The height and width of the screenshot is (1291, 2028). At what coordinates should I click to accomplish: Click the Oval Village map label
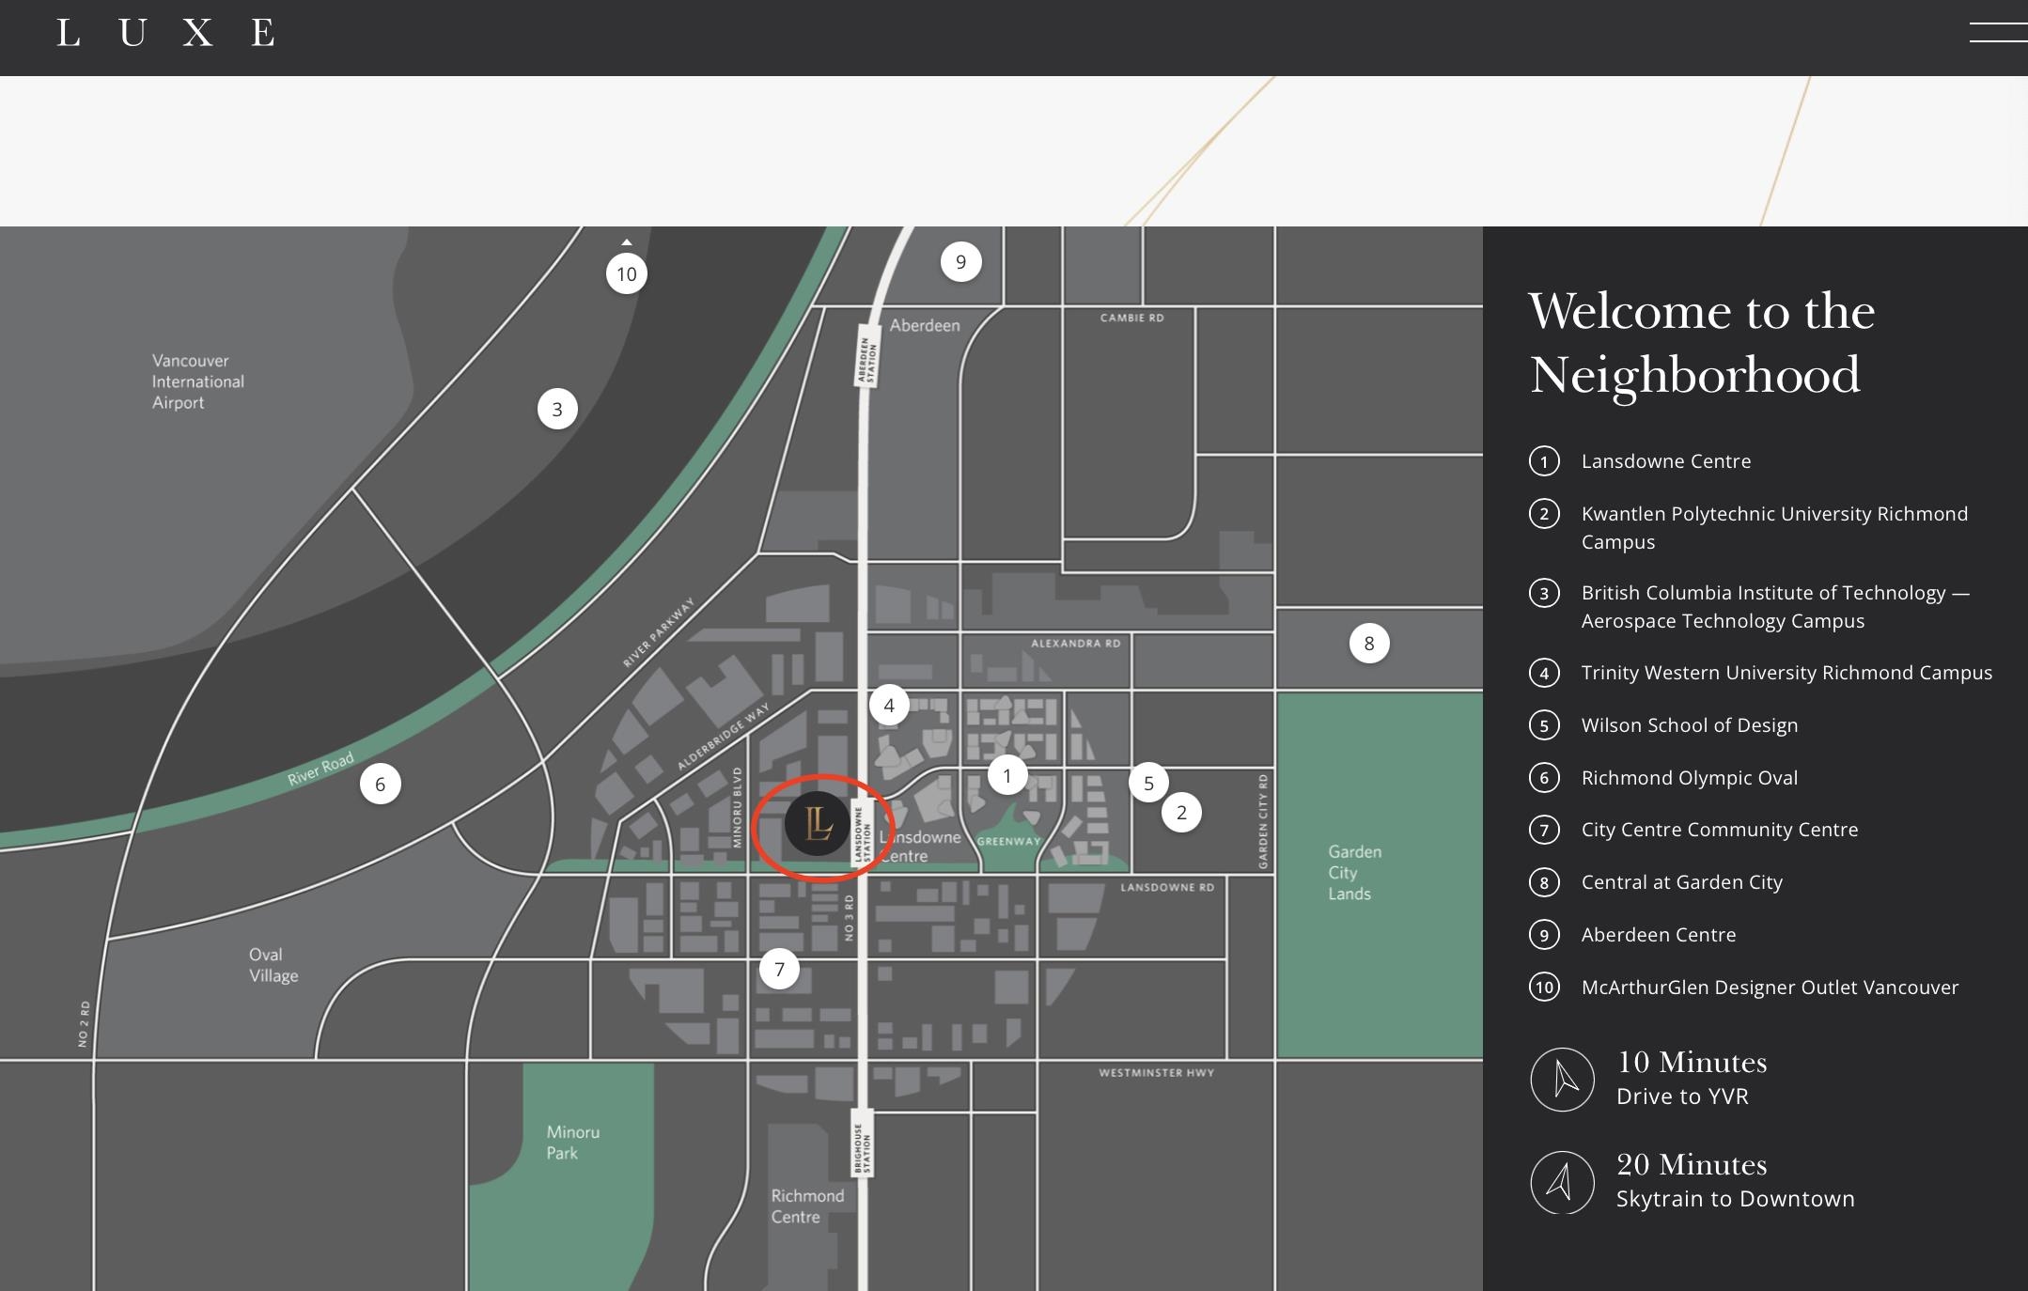(273, 965)
